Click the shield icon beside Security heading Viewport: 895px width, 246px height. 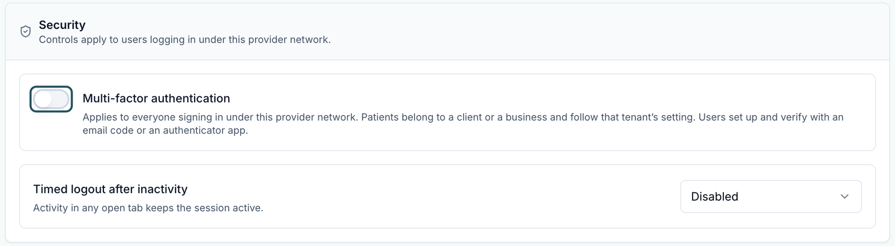[26, 32]
